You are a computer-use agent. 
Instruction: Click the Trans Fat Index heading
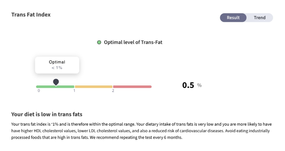(31, 15)
